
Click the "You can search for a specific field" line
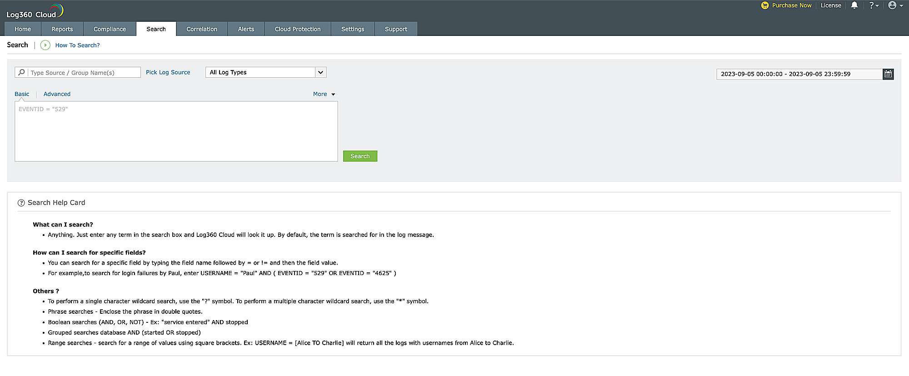[x=193, y=263]
